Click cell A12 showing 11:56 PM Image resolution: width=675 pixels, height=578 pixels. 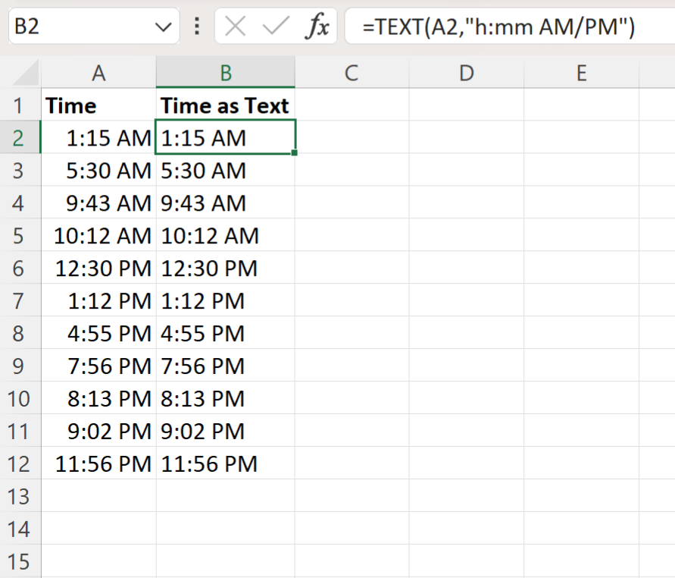click(x=98, y=463)
